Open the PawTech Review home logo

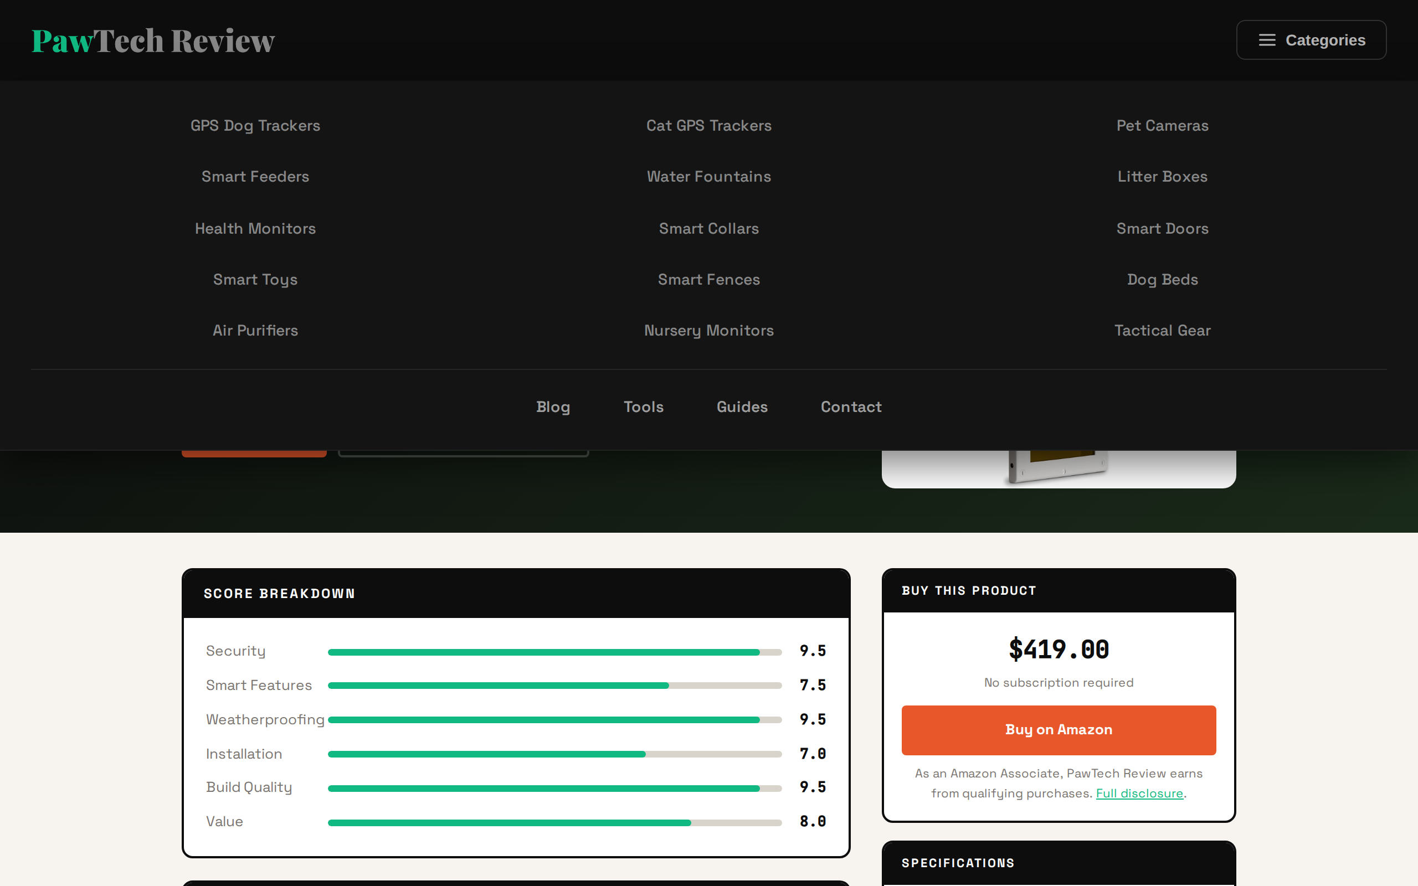(x=153, y=40)
